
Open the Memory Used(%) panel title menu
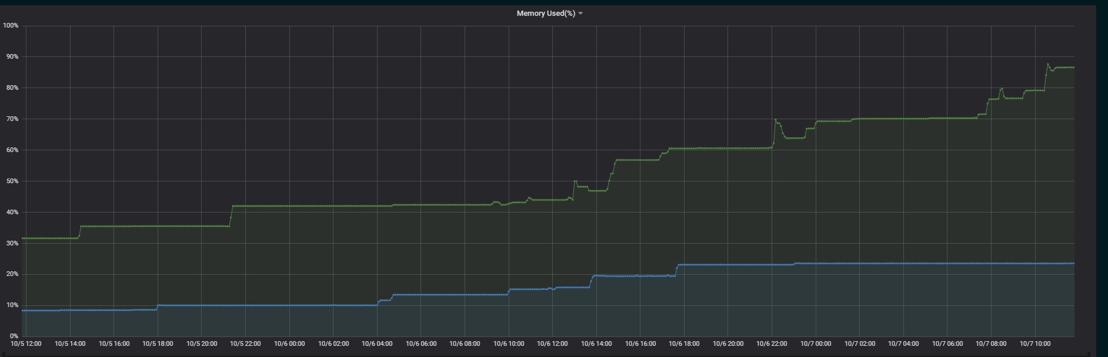(x=546, y=14)
